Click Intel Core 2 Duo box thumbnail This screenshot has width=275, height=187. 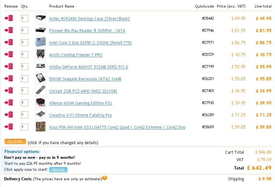(x=41, y=42)
